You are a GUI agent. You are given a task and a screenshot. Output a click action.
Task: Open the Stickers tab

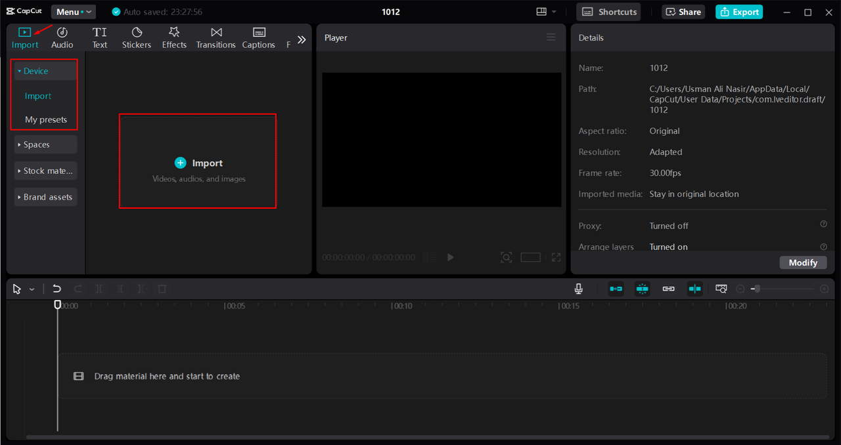137,38
